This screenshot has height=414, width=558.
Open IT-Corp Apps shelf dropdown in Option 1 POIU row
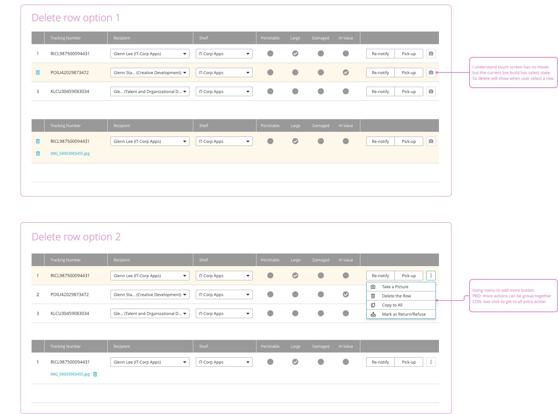[224, 73]
